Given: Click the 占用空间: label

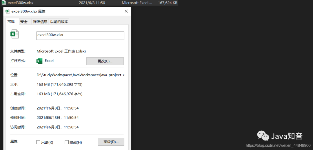Looking at the screenshot, I should (18, 94).
